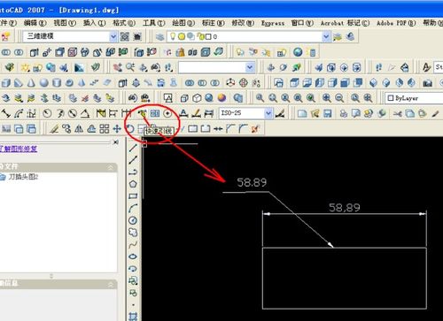Select the Quick Leader dimension tool
443x321 pixels.
coord(143,113)
